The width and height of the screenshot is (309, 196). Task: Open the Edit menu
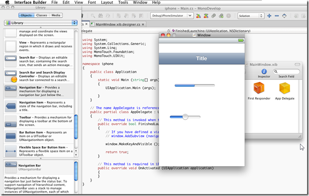[66, 2]
